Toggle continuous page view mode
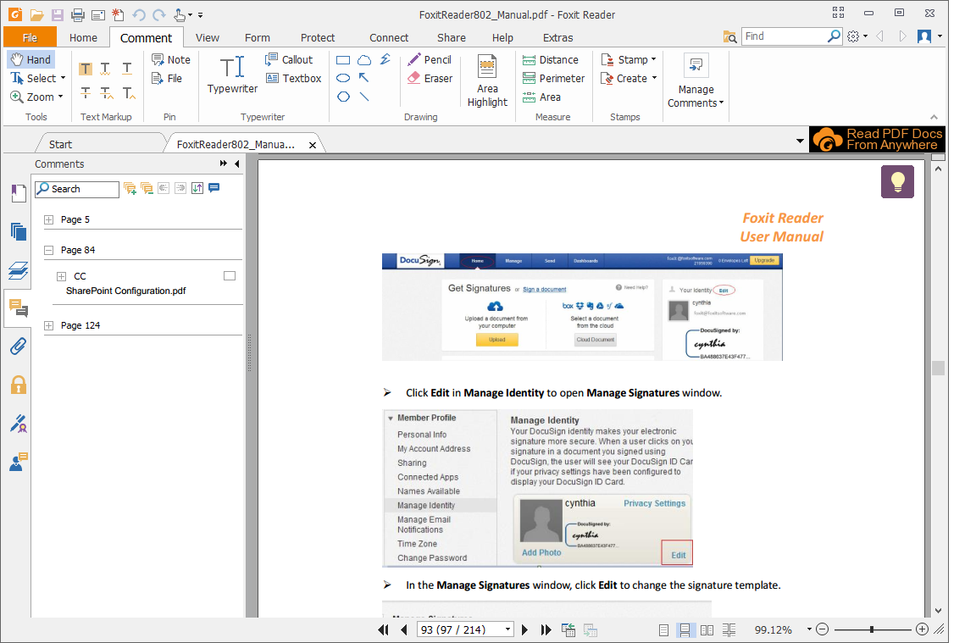The width and height of the screenshot is (976, 643). (685, 630)
